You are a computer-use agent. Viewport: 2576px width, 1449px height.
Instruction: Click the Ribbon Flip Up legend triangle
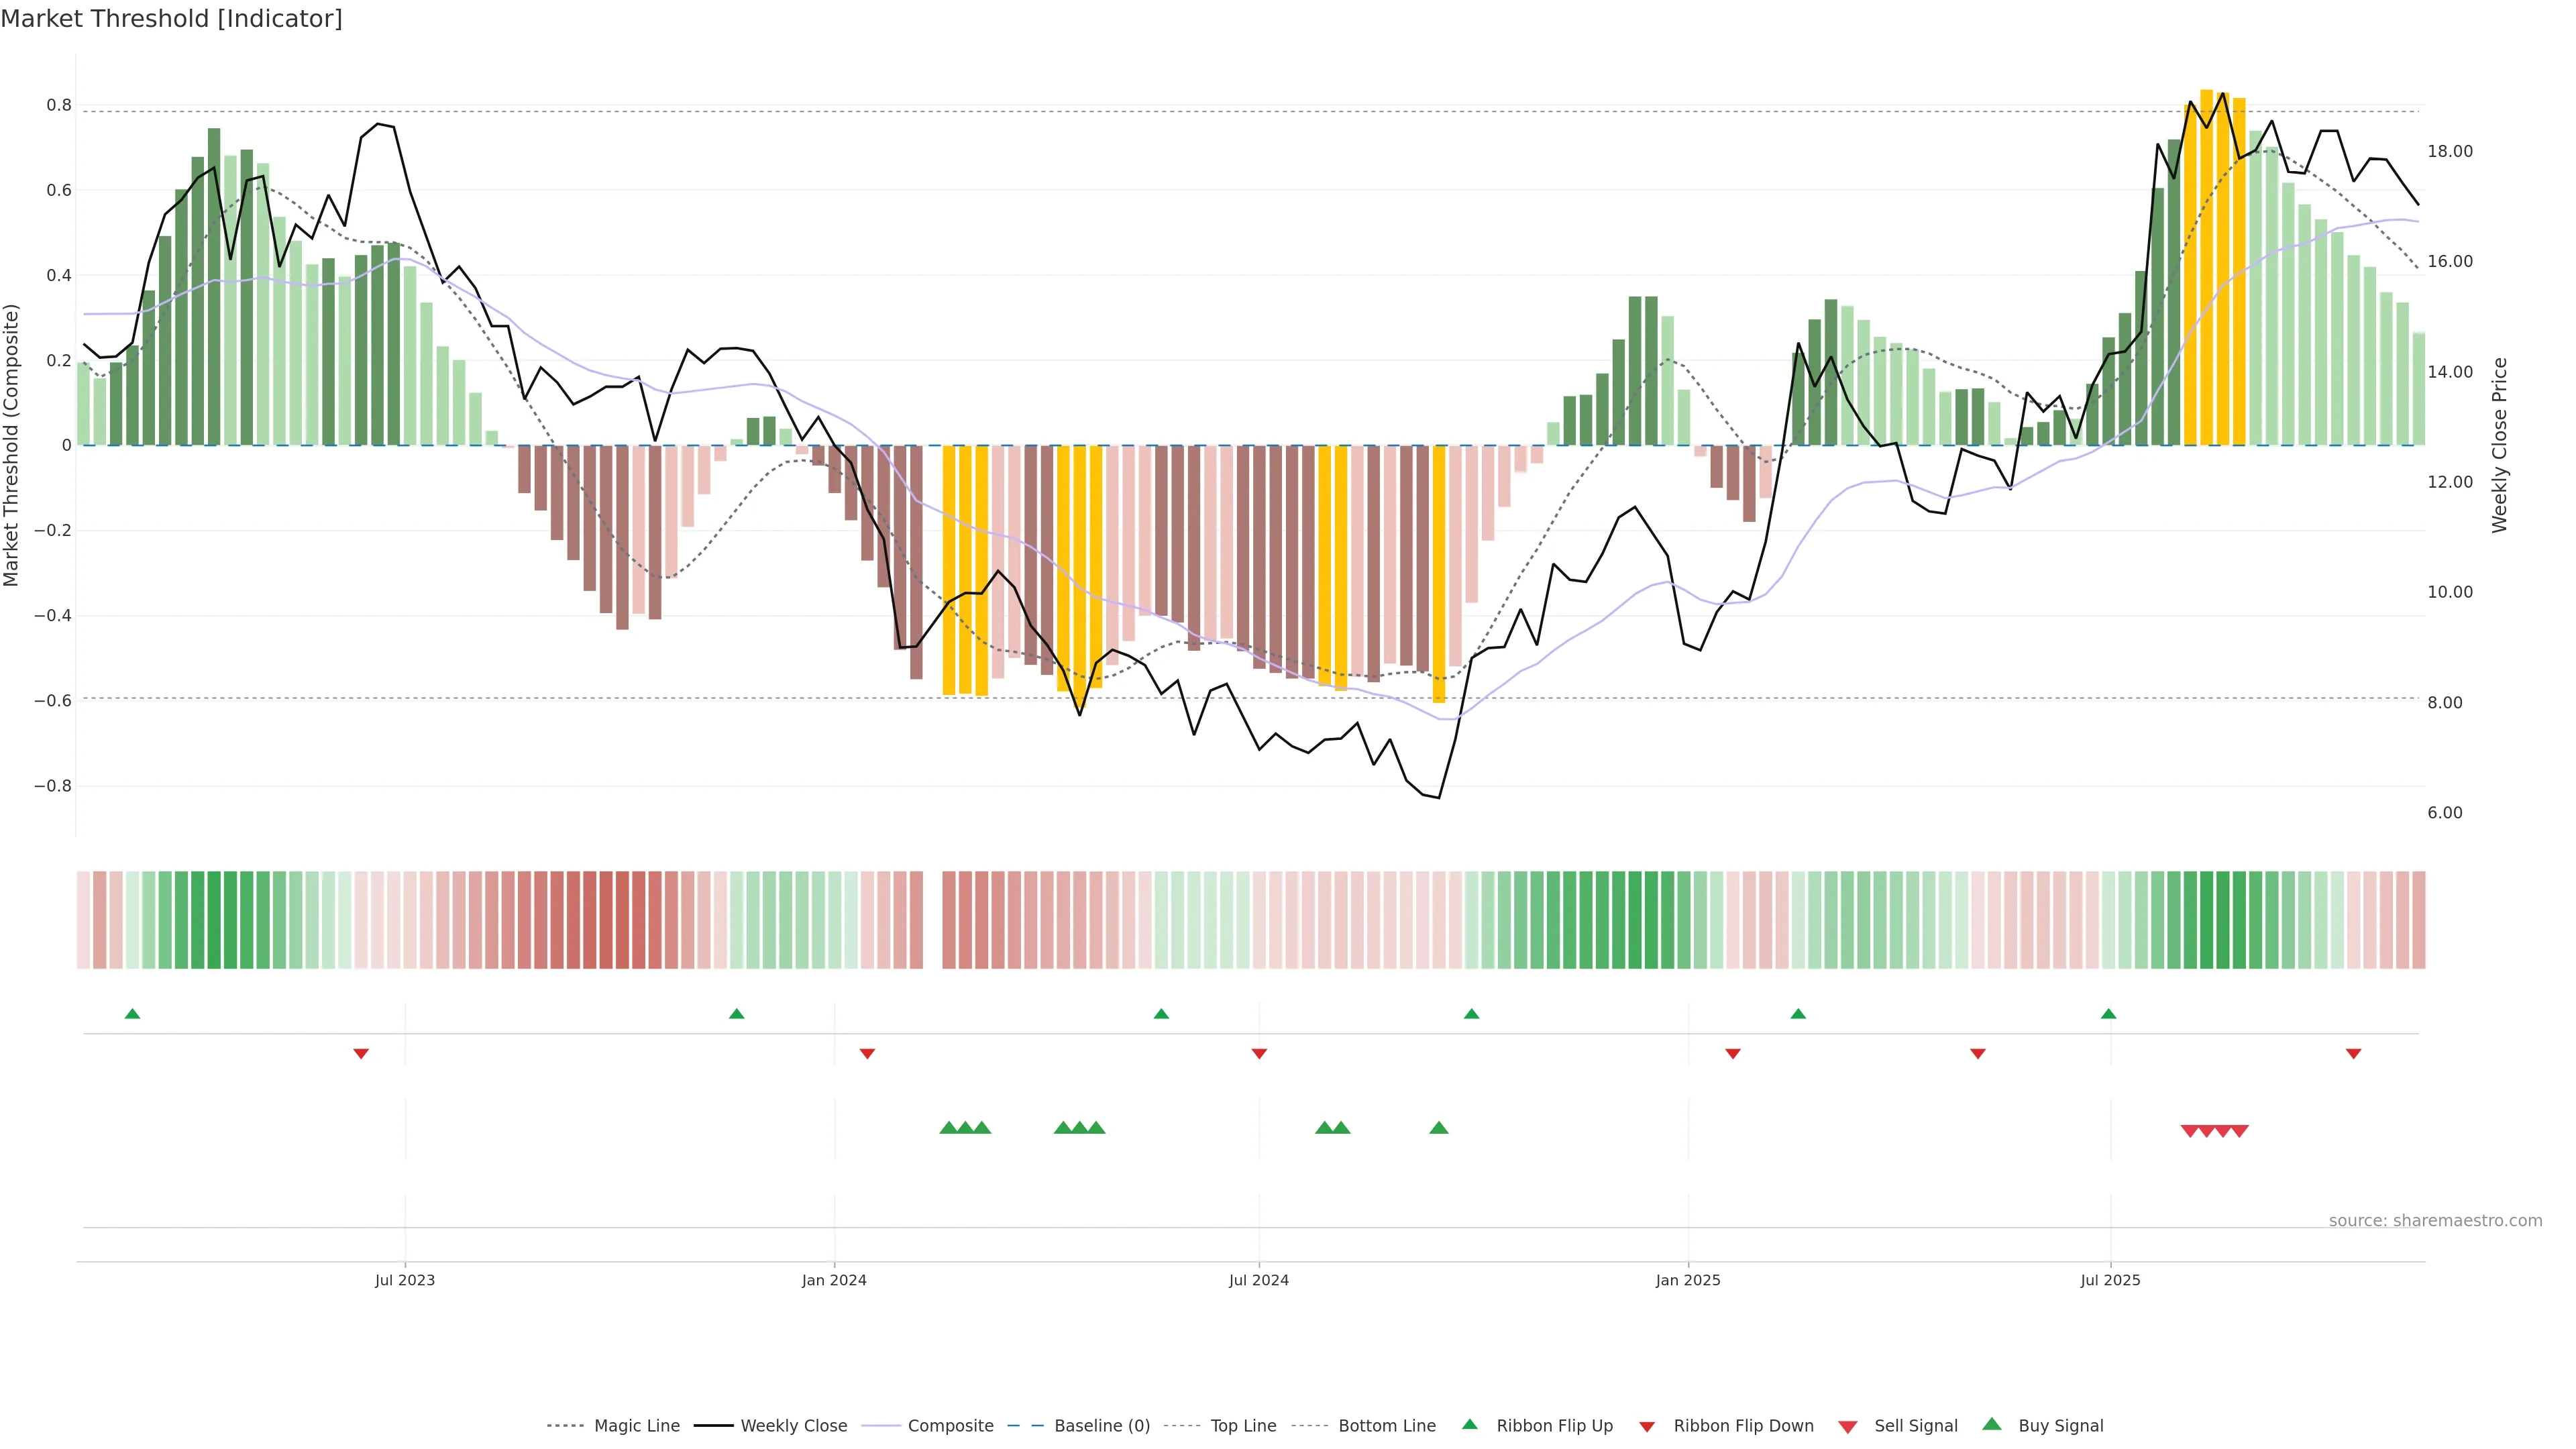(1469, 1424)
